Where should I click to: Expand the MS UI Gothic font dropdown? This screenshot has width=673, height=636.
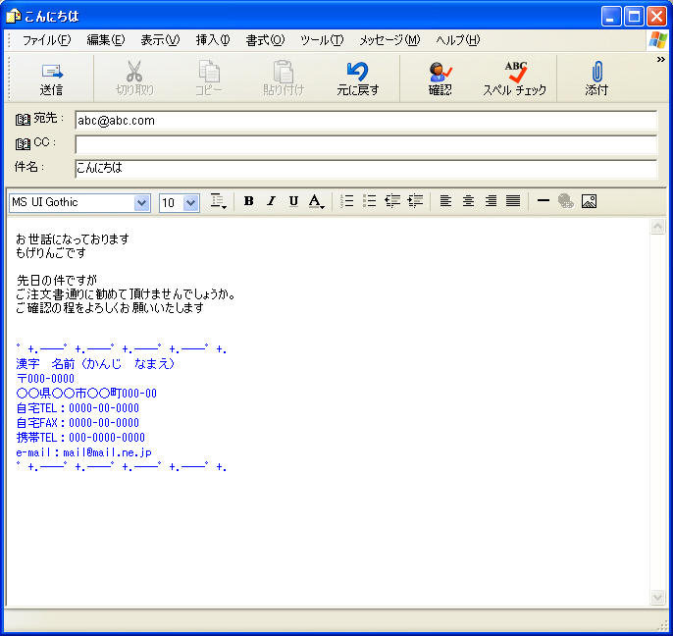coord(141,203)
